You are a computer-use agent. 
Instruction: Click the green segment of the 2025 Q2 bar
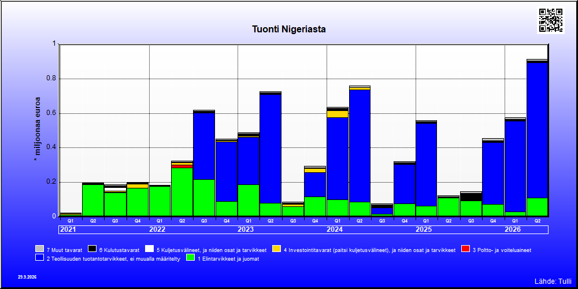tap(449, 207)
